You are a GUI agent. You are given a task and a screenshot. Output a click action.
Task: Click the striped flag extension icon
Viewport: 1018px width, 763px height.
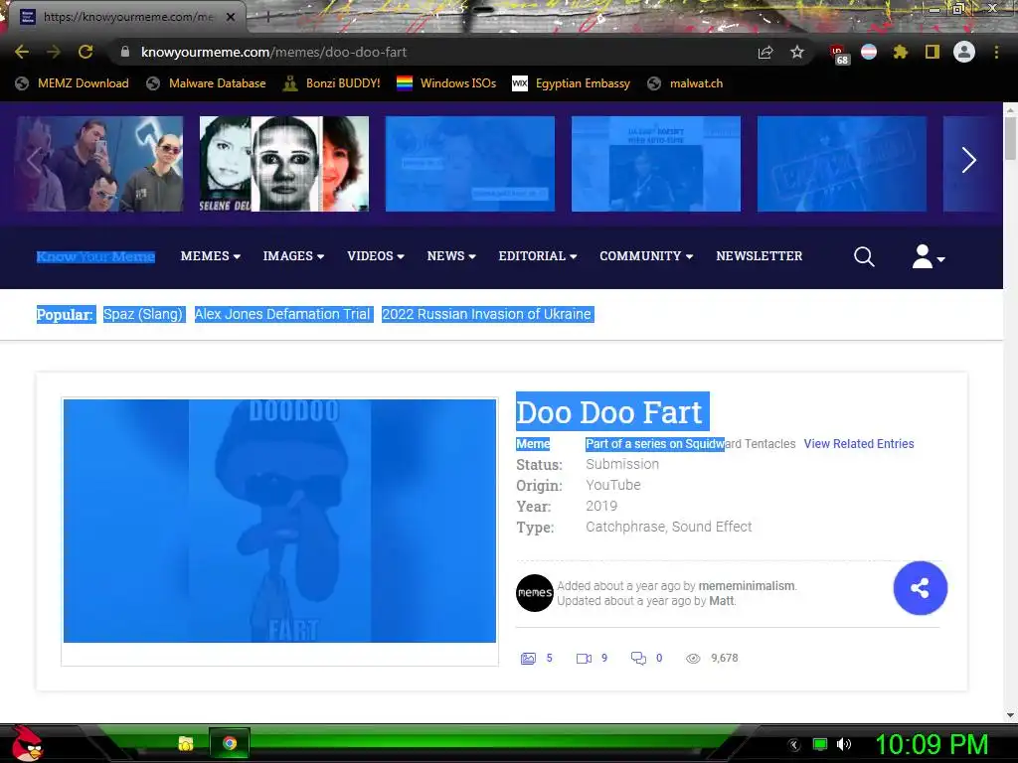coord(869,52)
